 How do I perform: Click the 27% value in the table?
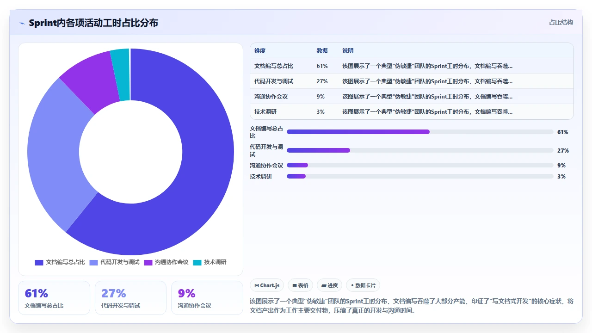point(322,81)
